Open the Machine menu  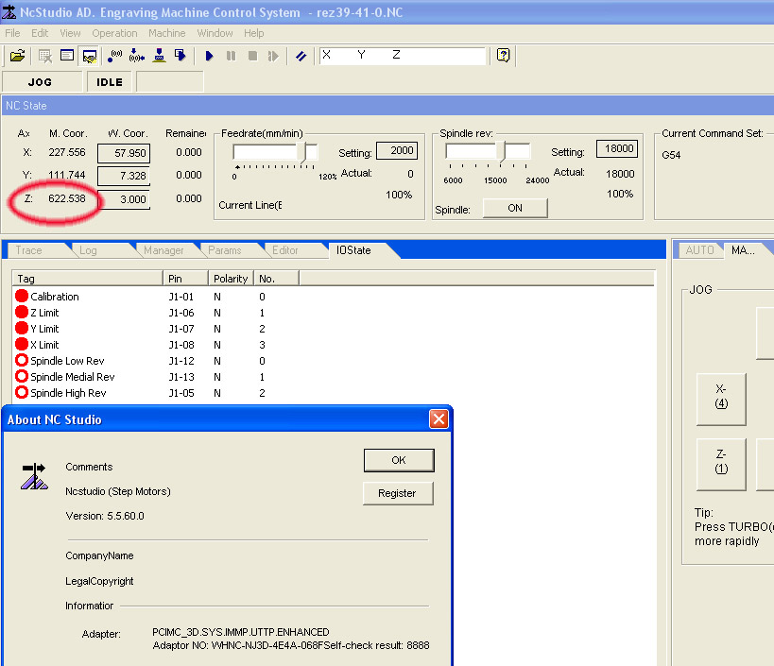click(167, 33)
